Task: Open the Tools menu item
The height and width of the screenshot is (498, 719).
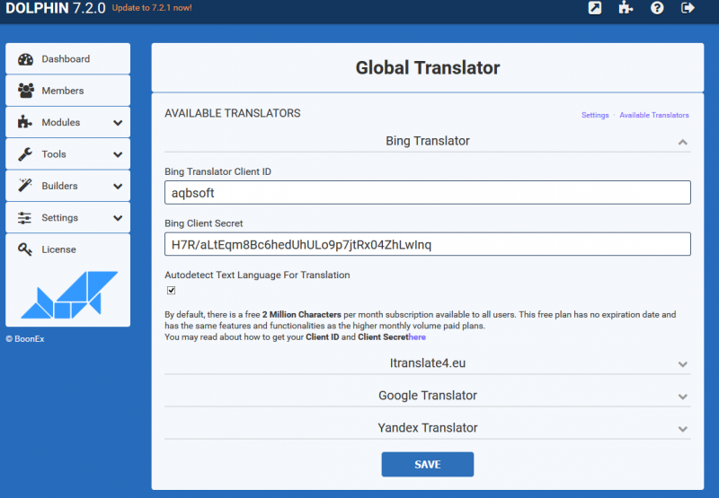Action: pos(68,154)
